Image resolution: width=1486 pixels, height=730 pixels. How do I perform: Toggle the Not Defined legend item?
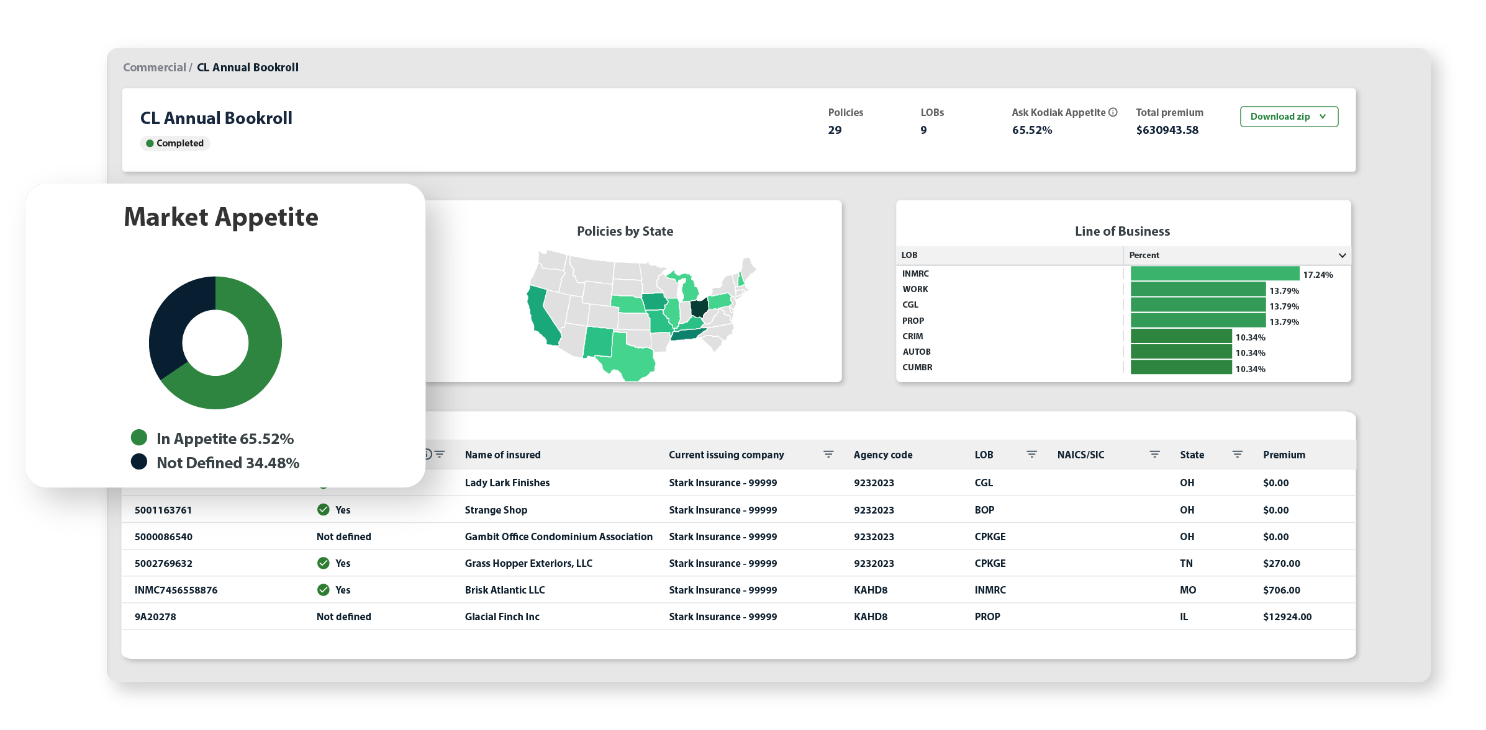pyautogui.click(x=215, y=463)
